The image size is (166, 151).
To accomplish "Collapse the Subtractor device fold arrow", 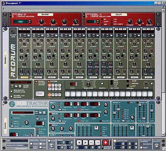I will point(4,105).
